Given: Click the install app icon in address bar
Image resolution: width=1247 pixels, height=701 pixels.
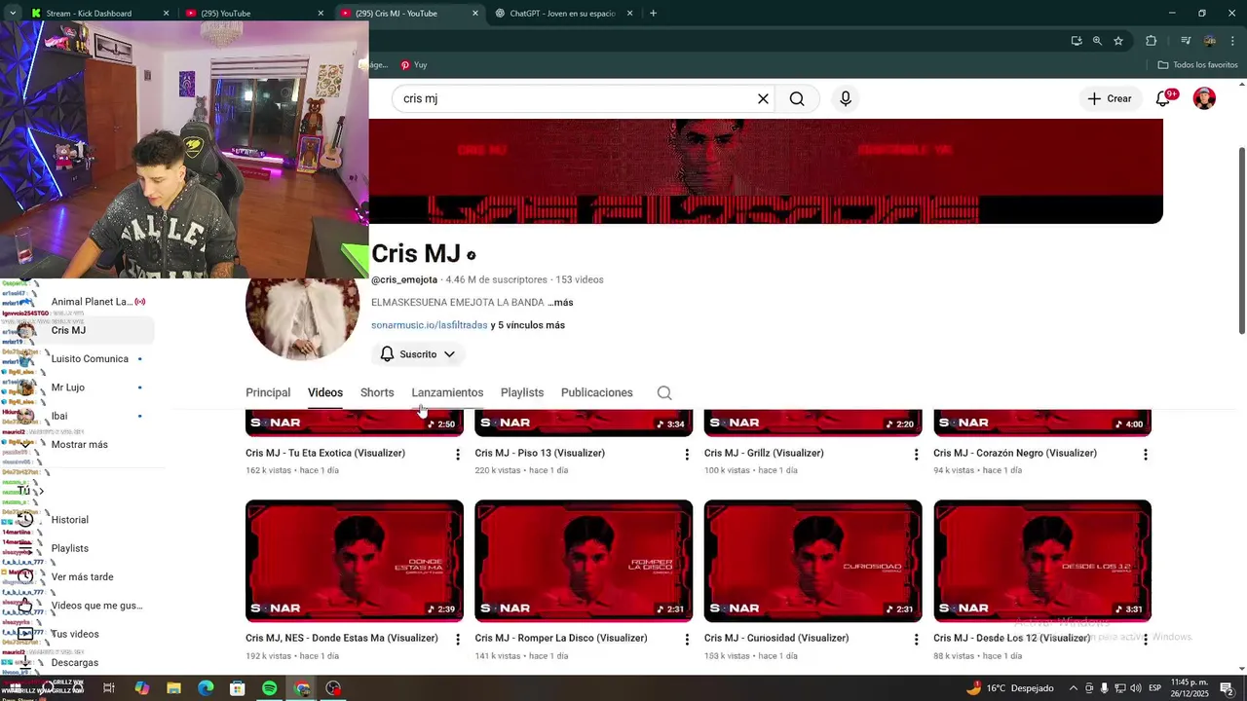Looking at the screenshot, I should coord(1077,41).
